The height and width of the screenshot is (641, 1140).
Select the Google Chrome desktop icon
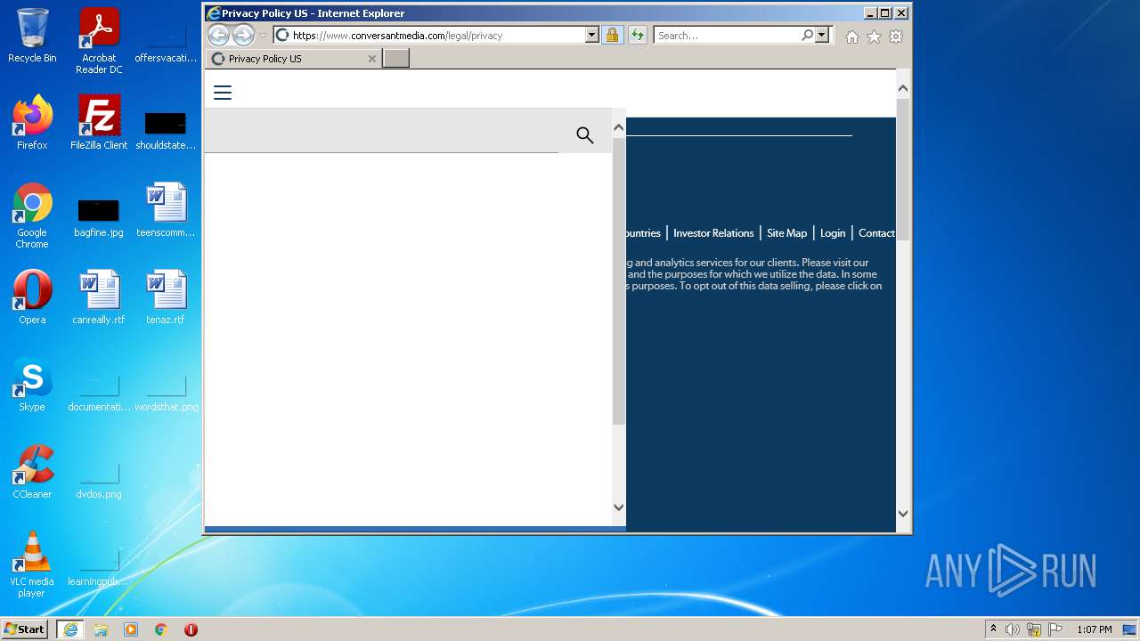click(32, 215)
